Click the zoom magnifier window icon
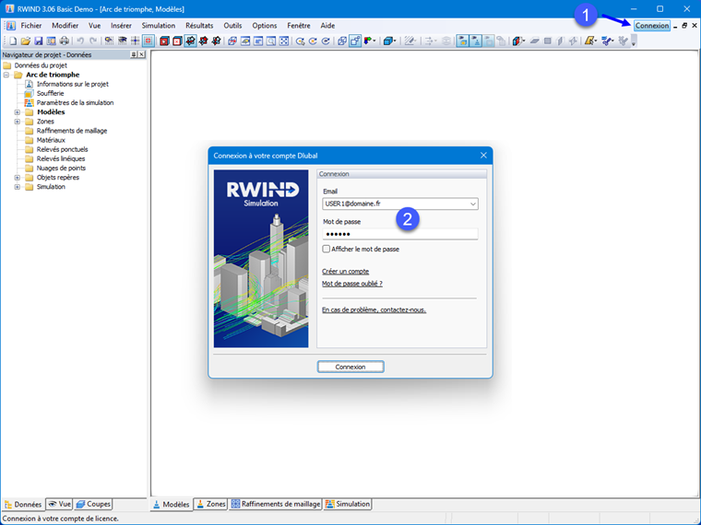 (x=271, y=41)
